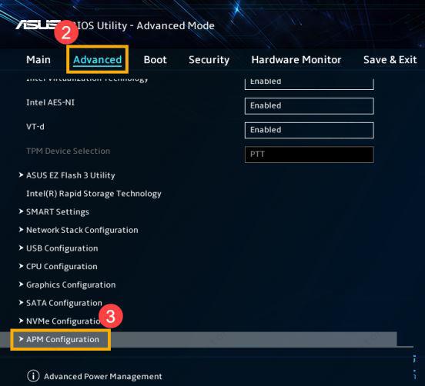
Task: Switch to the Main tab
Action: coord(38,59)
